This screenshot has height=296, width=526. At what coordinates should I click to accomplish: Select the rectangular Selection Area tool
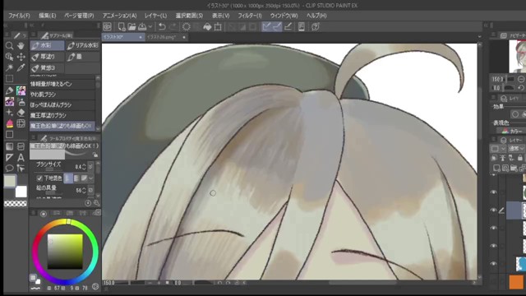pos(9,79)
